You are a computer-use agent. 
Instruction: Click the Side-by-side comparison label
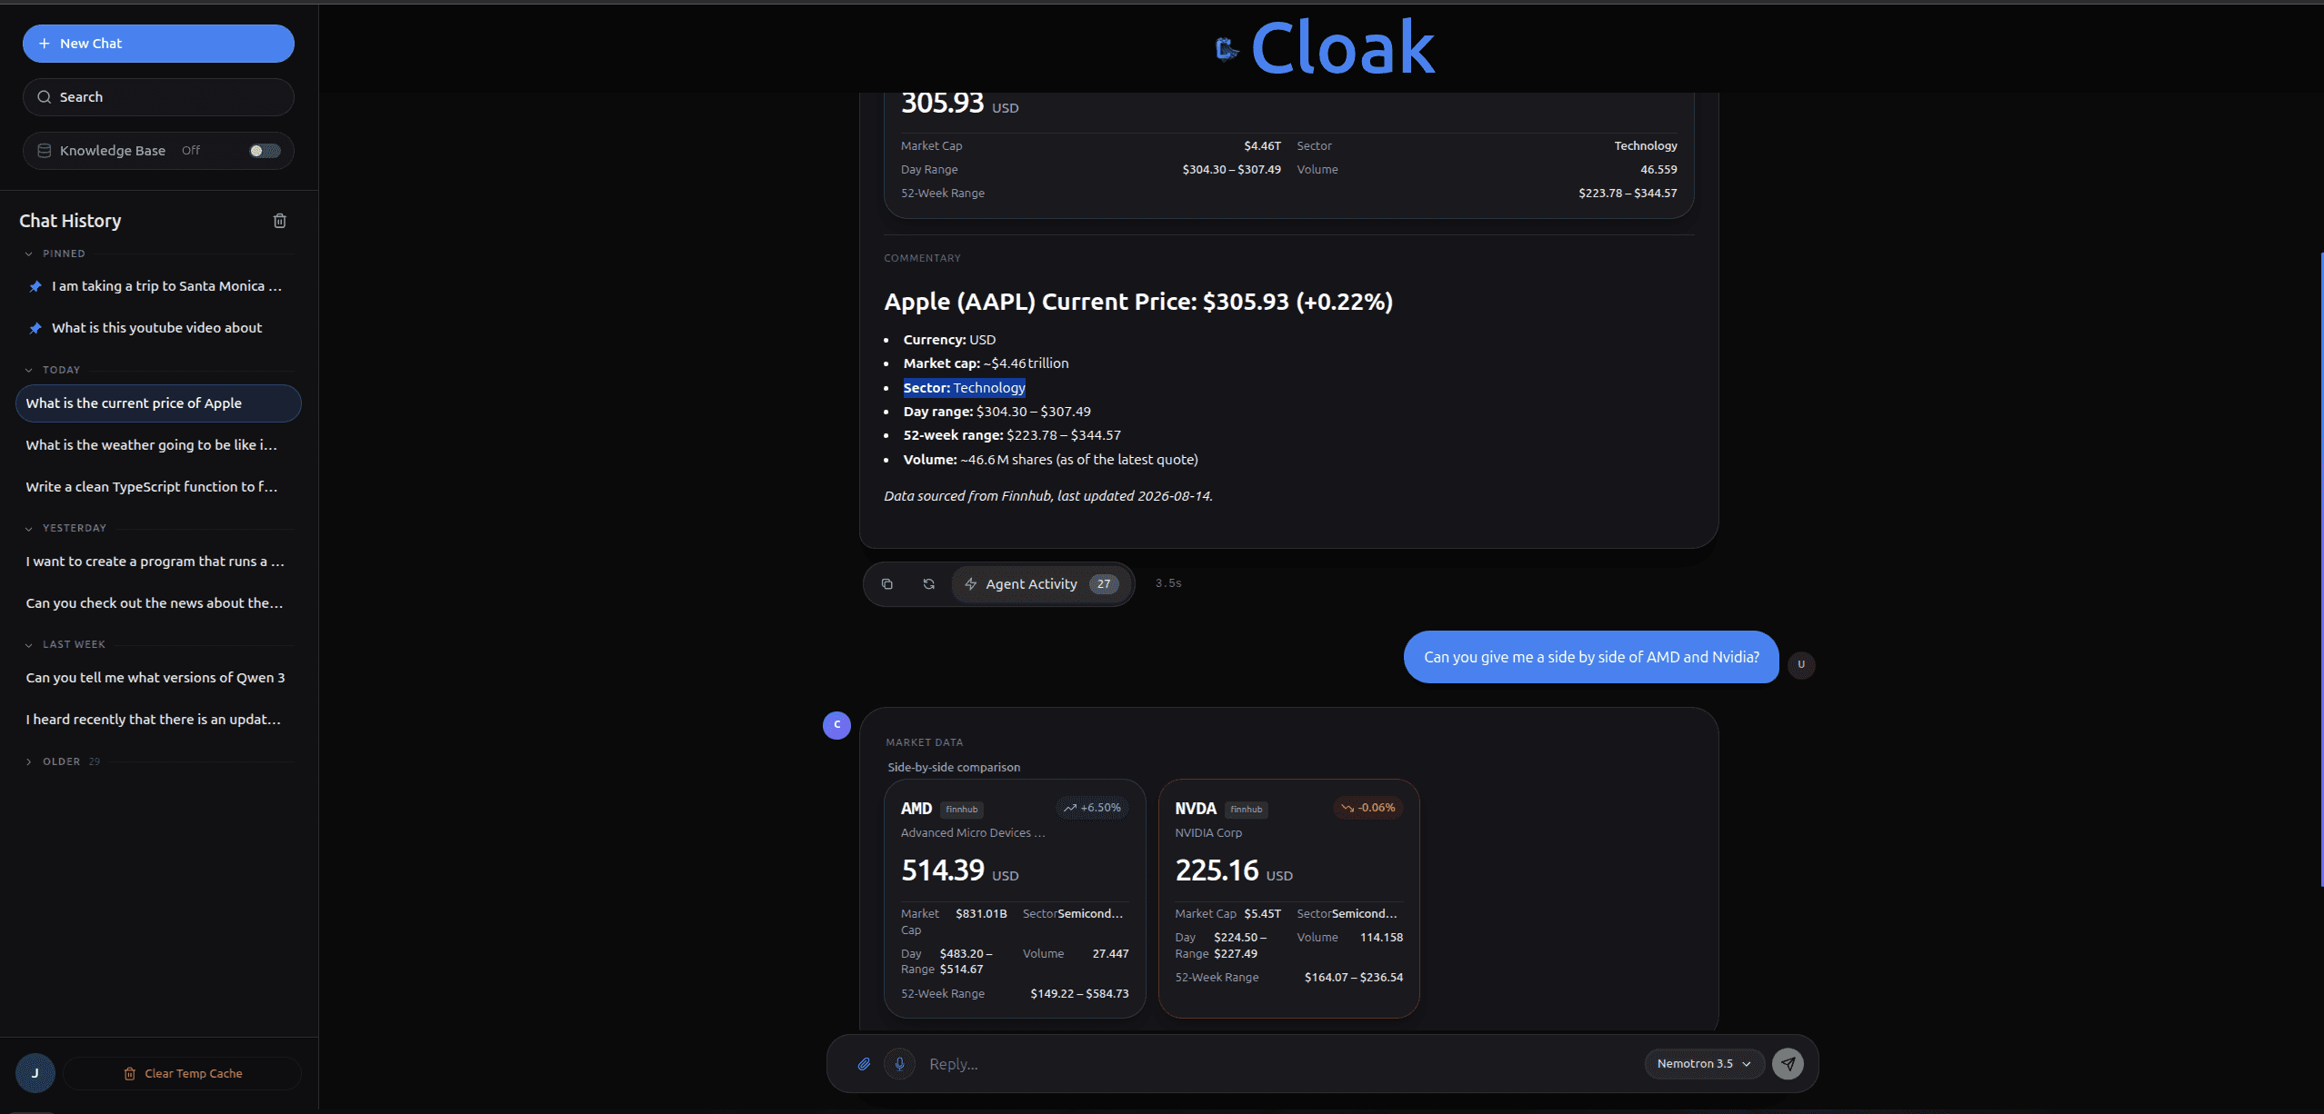(x=954, y=768)
